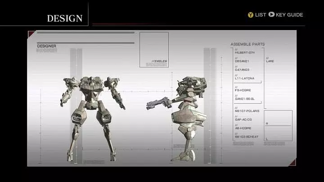Image resolution: width=324 pixels, height=182 pixels.
Task: Click the EMBLEM preview box
Action: [154, 49]
